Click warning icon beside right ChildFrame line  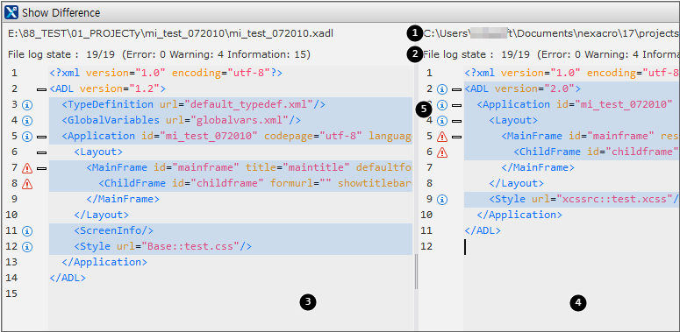point(442,152)
